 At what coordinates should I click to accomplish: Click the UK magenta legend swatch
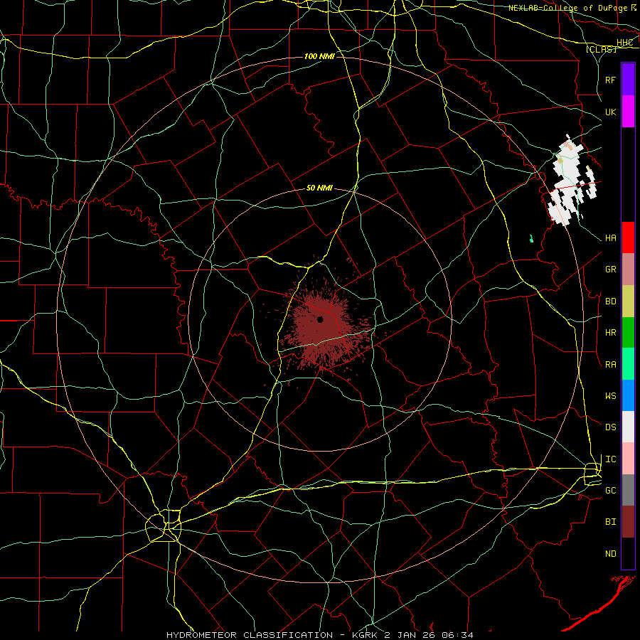tap(628, 112)
